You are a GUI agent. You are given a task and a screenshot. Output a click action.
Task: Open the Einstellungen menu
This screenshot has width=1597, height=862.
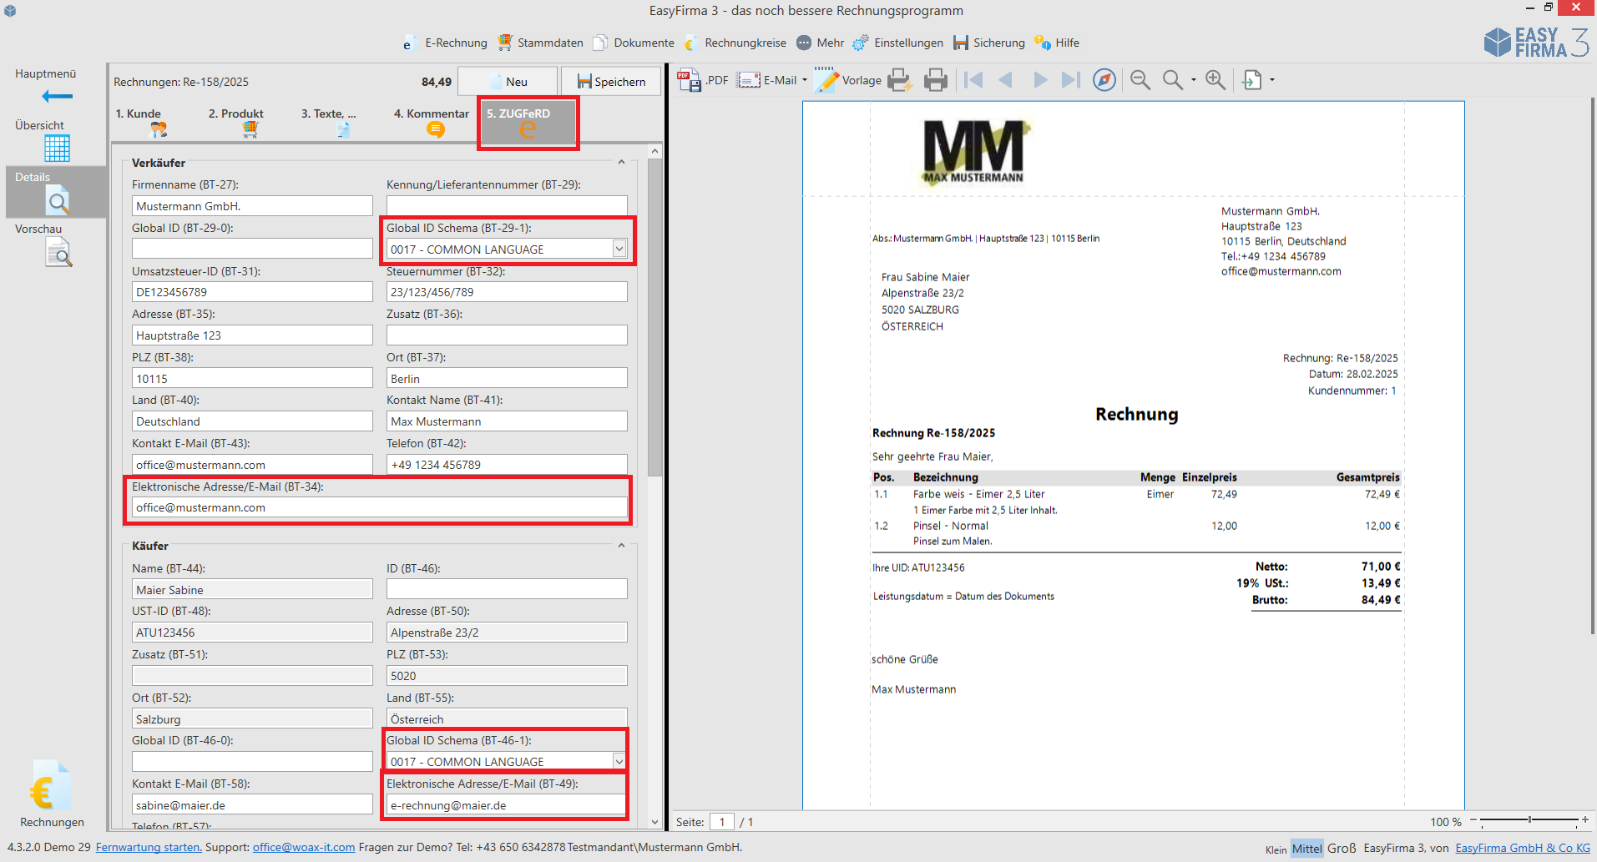[898, 43]
